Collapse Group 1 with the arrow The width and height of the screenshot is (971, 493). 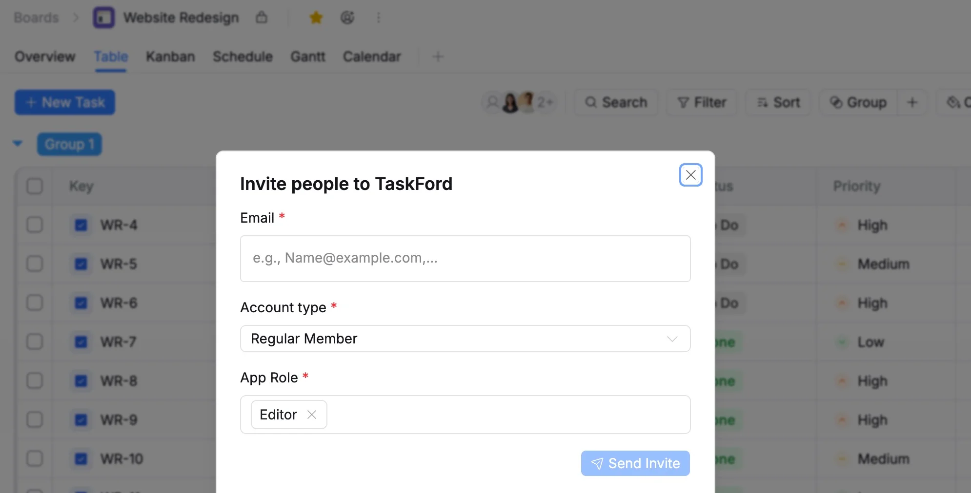[18, 144]
